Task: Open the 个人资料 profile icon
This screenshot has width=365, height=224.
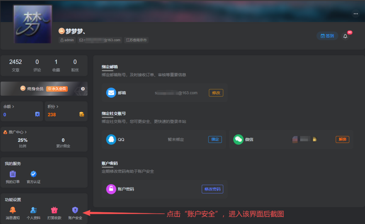Action: pyautogui.click(x=34, y=210)
